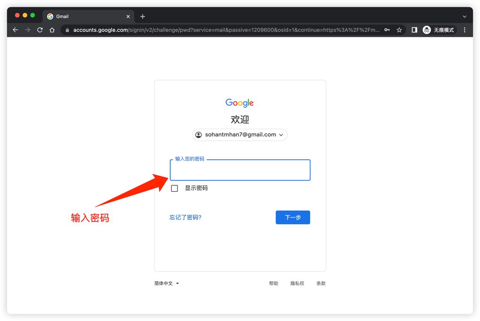This screenshot has height=321, width=480.
Task: Toggle the side panel icon
Action: [x=414, y=30]
